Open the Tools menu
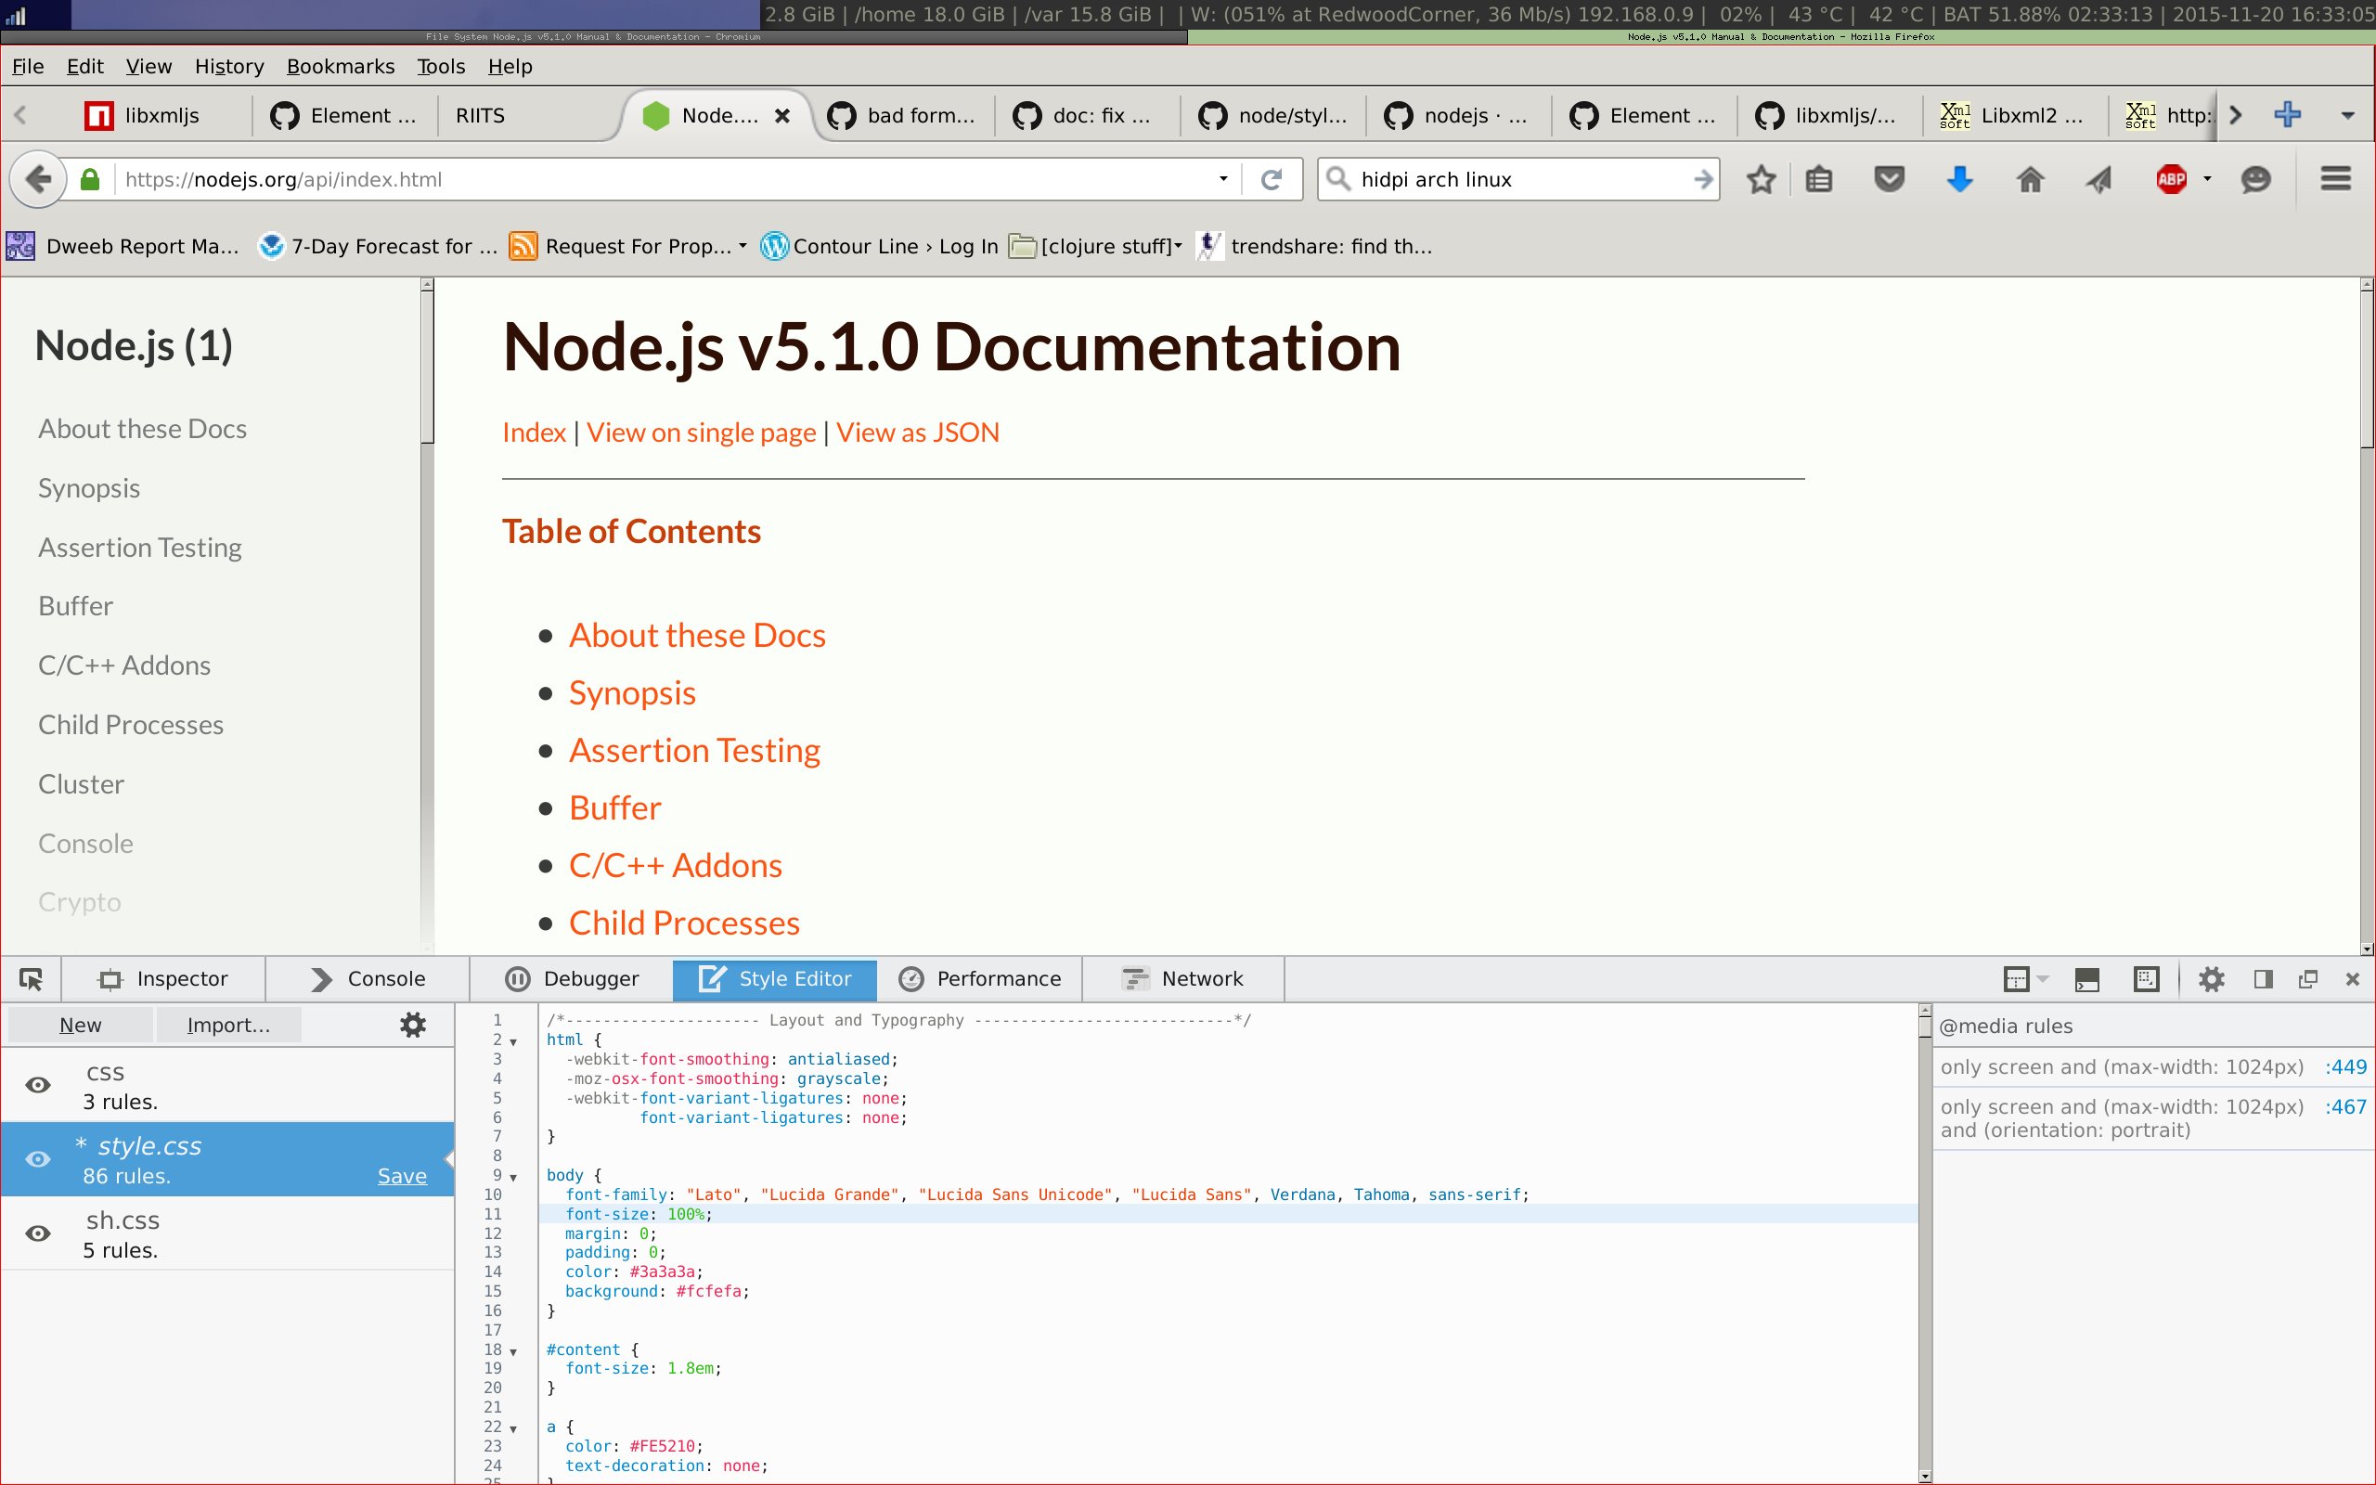This screenshot has height=1485, width=2376. click(x=441, y=66)
